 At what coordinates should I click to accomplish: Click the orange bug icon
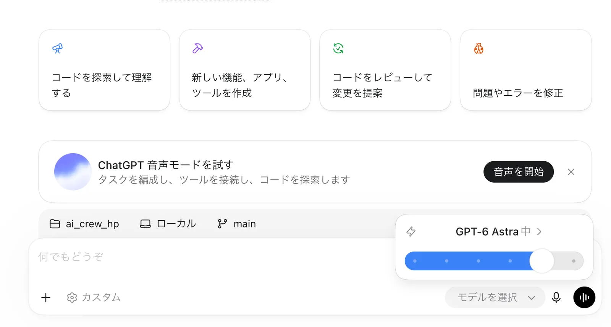tap(479, 48)
